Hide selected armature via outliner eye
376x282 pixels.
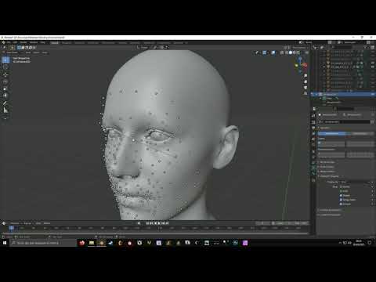[372, 94]
